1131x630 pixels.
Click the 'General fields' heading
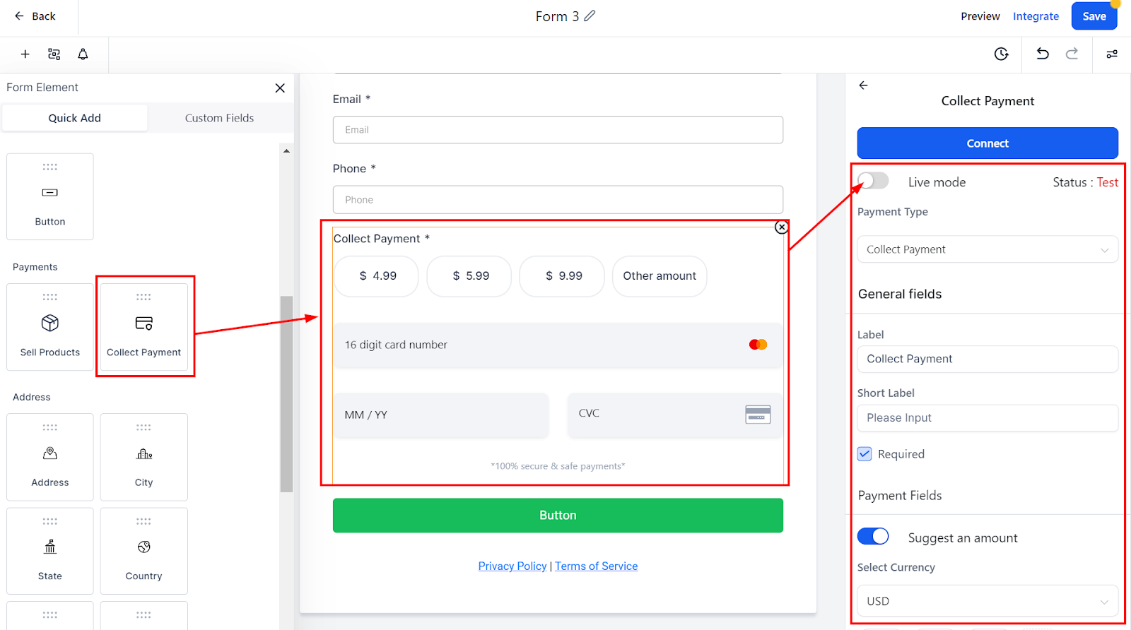coord(900,294)
